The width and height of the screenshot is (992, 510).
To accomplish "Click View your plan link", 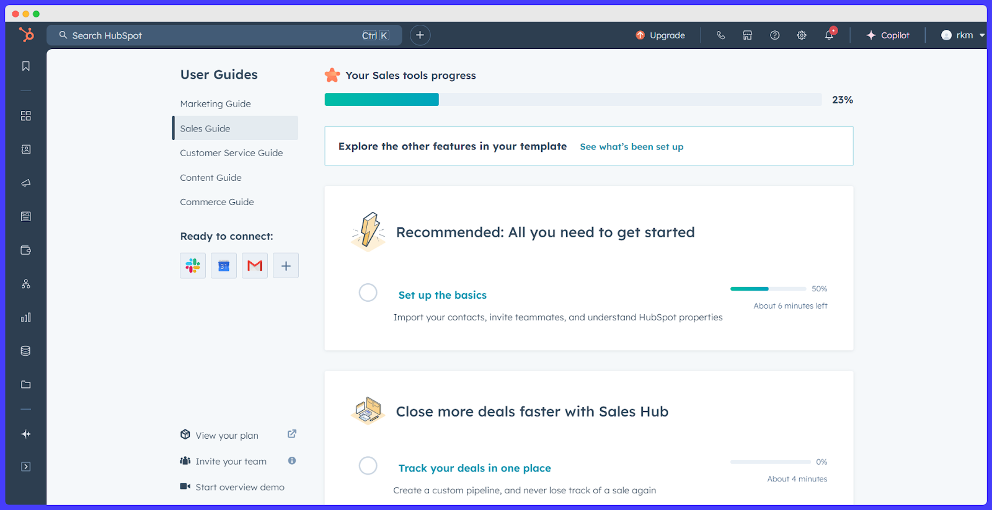I will click(x=227, y=436).
